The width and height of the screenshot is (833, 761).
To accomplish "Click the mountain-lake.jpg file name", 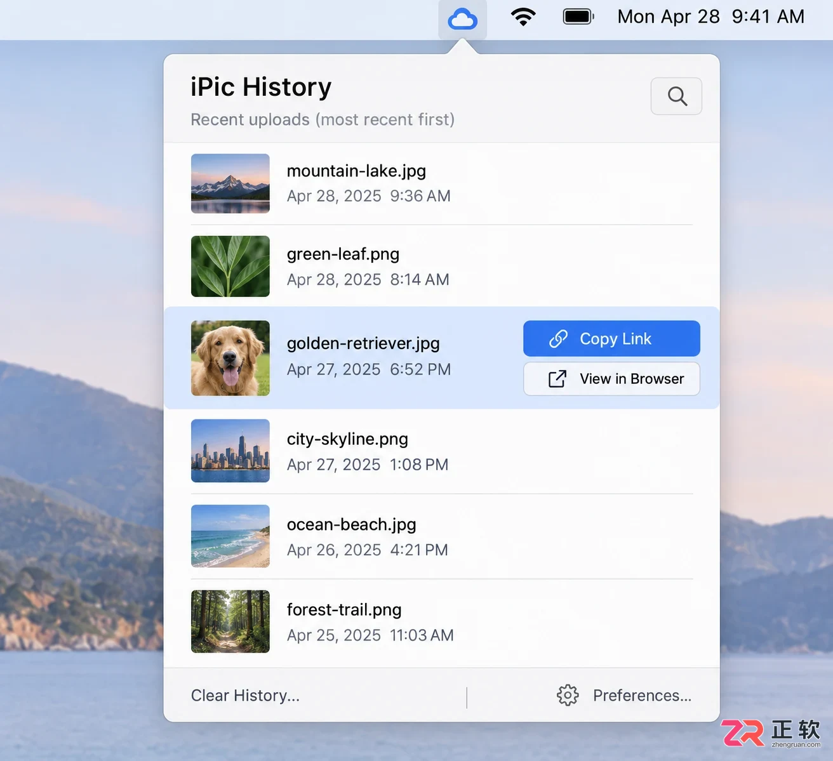I will click(x=356, y=171).
